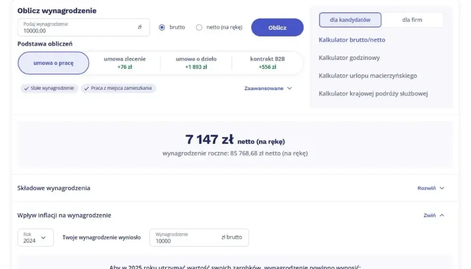The image size is (471, 269).
Task: Click the checkmark icon in Praca z miejsca zamieszkania
Action: click(x=86, y=89)
